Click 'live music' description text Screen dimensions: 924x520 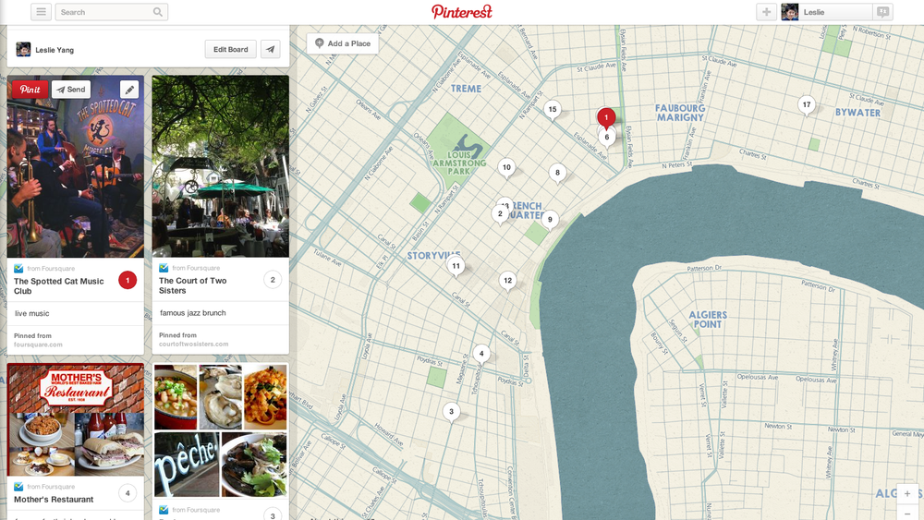click(31, 313)
